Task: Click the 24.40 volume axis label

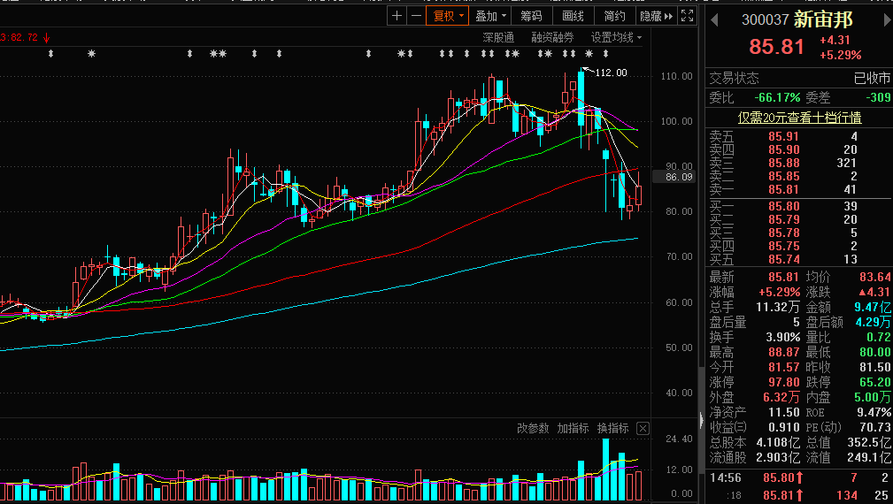Action: point(679,439)
